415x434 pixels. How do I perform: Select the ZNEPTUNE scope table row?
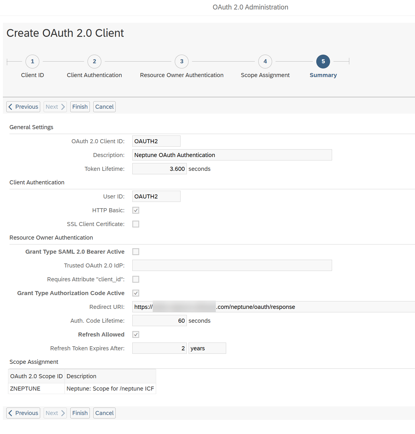point(82,388)
